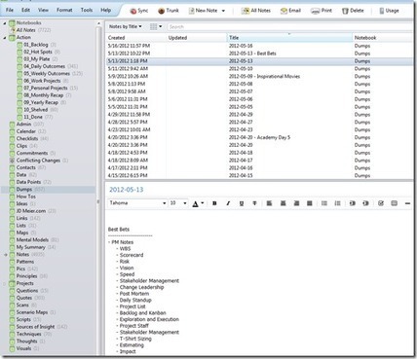Underline the selected text
This screenshot has width=417, height=359.
[242, 203]
